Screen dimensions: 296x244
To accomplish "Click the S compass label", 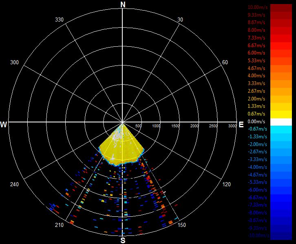I will point(123,240).
